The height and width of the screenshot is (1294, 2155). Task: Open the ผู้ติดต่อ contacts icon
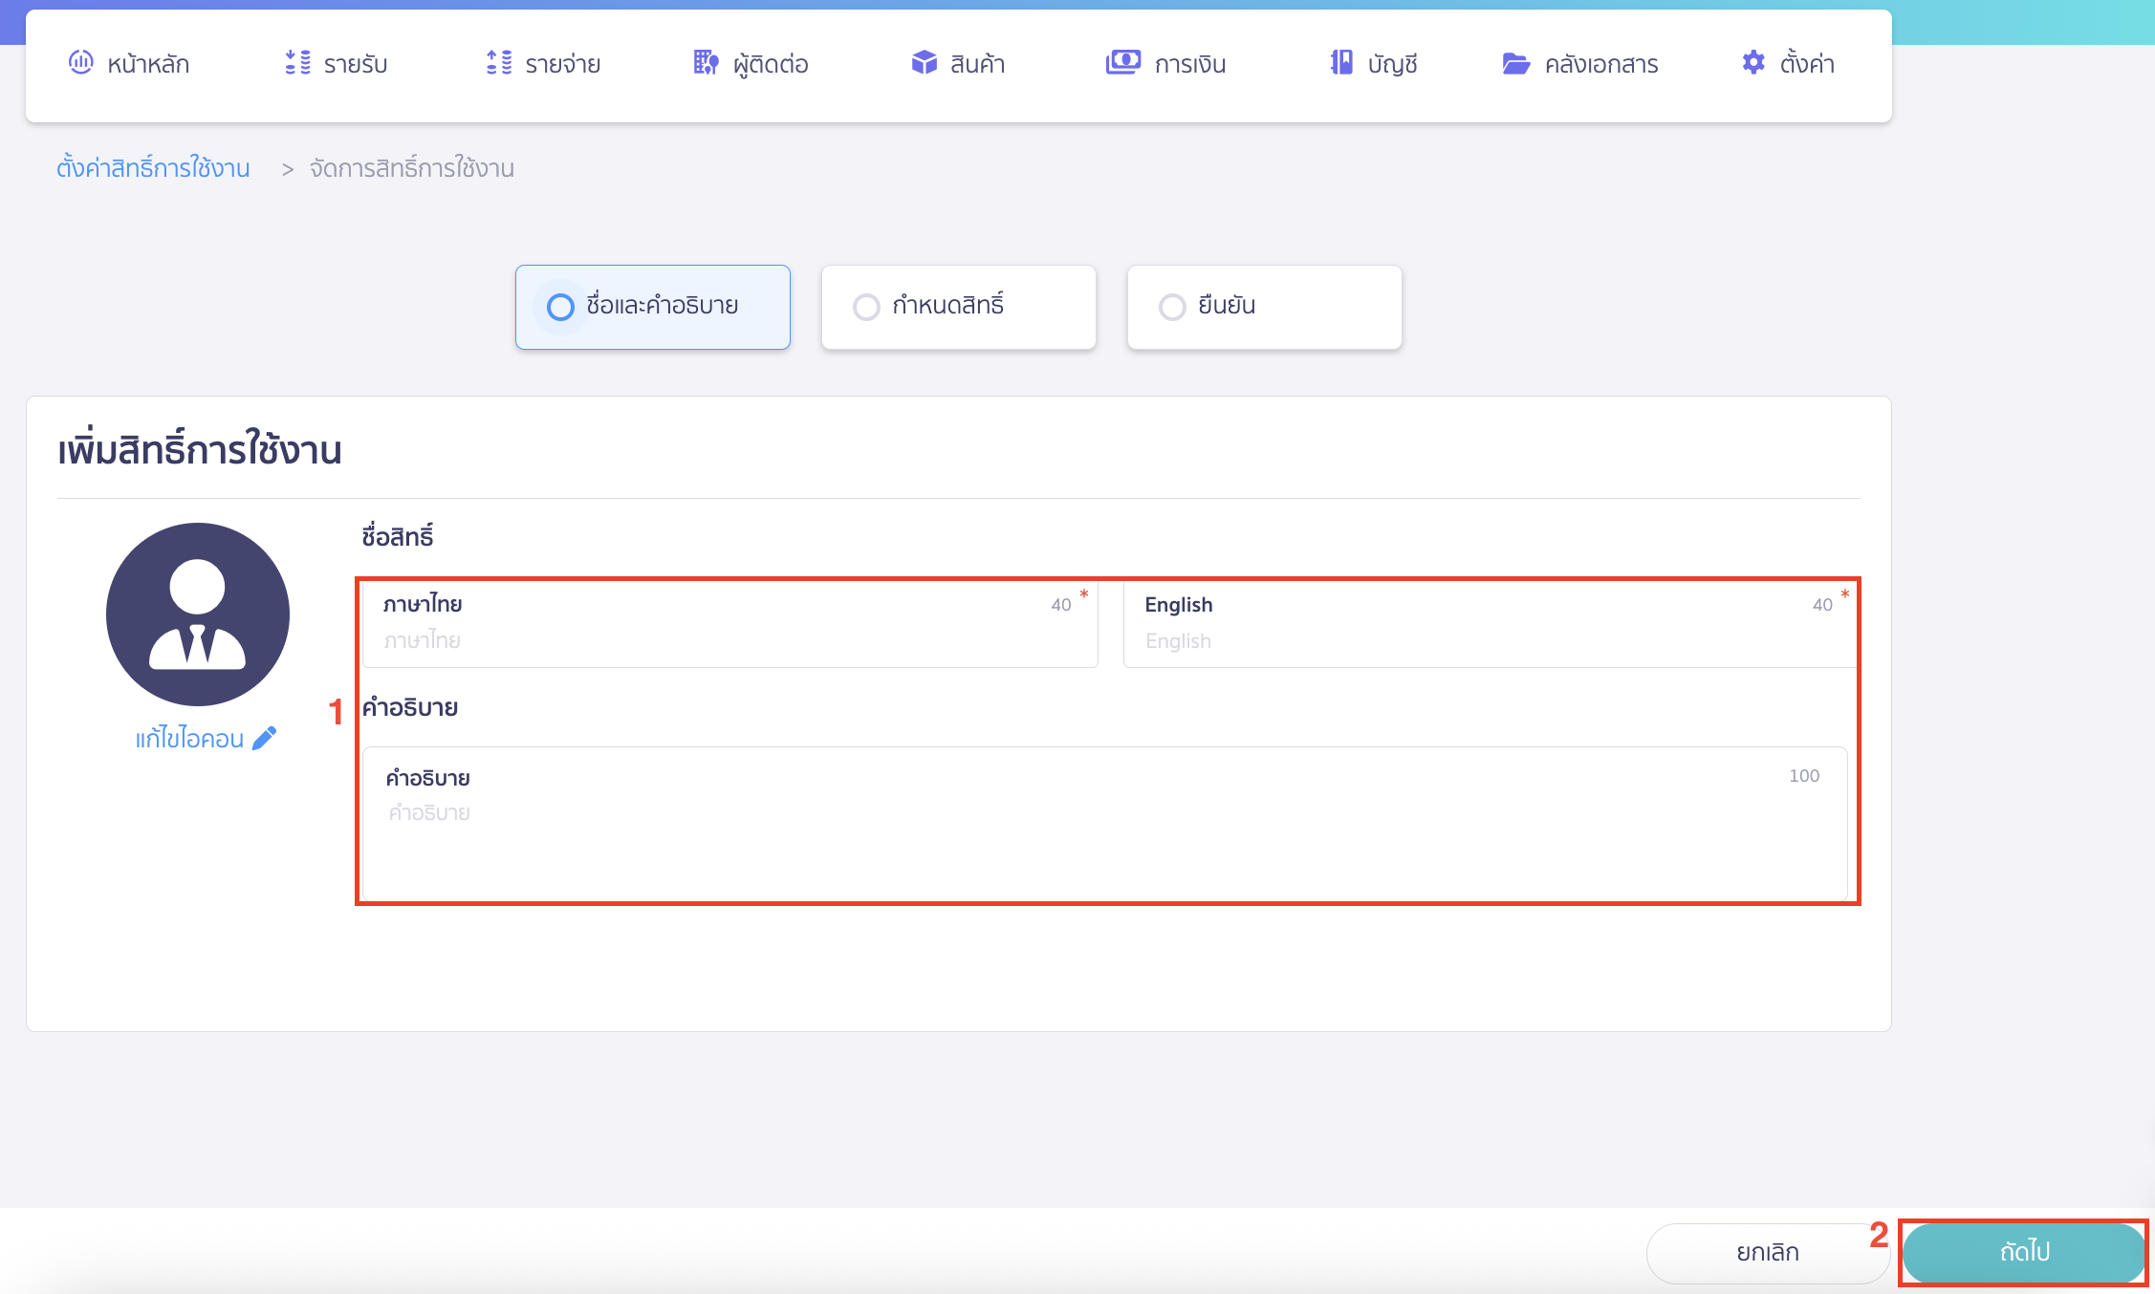(705, 63)
